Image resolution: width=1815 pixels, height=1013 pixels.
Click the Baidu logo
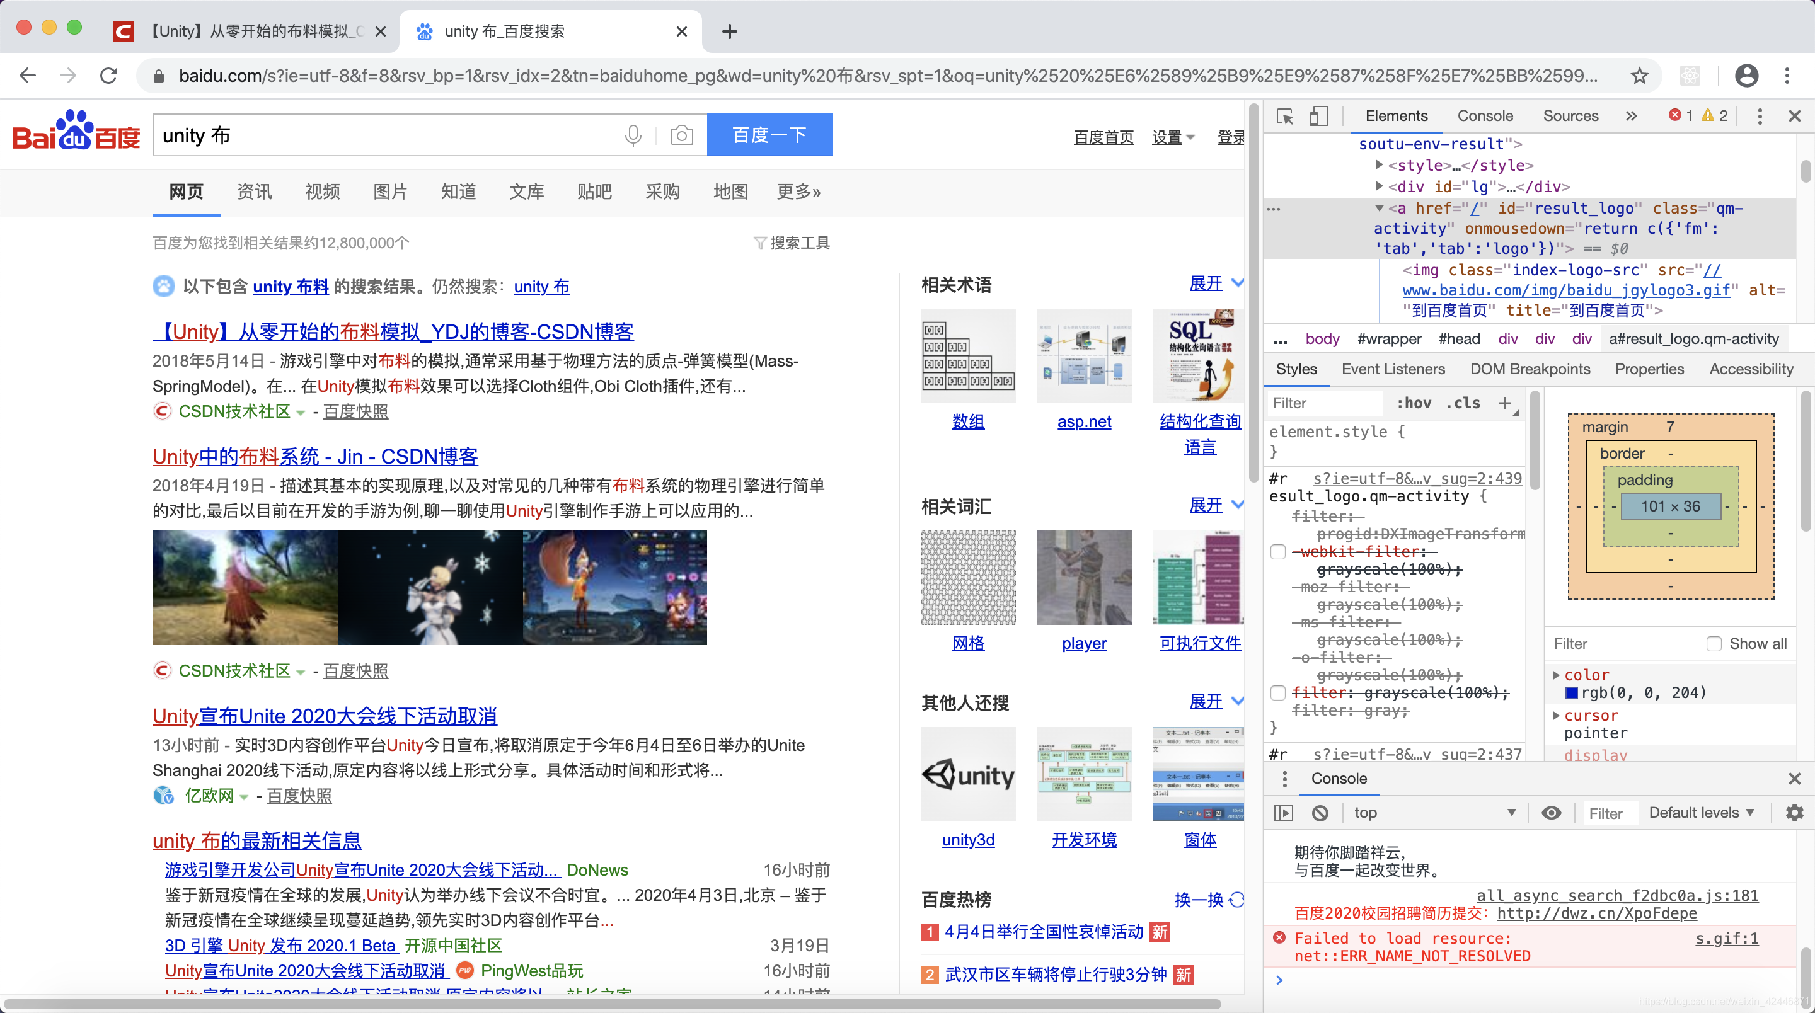(x=76, y=131)
